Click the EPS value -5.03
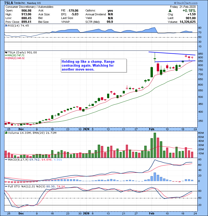 pos(75,14)
